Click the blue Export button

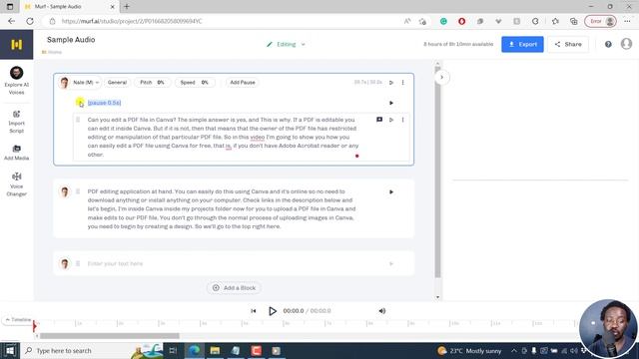tap(522, 44)
